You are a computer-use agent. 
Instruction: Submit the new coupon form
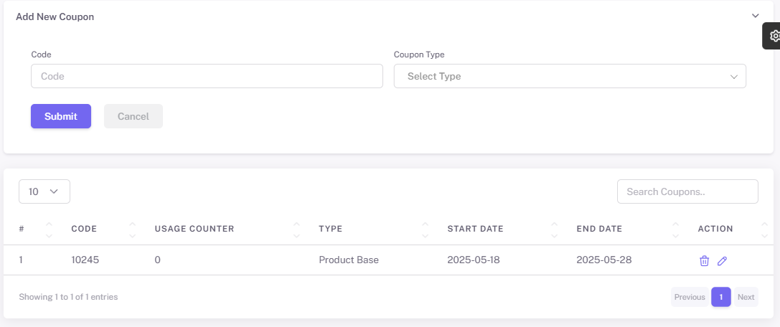[x=61, y=116]
